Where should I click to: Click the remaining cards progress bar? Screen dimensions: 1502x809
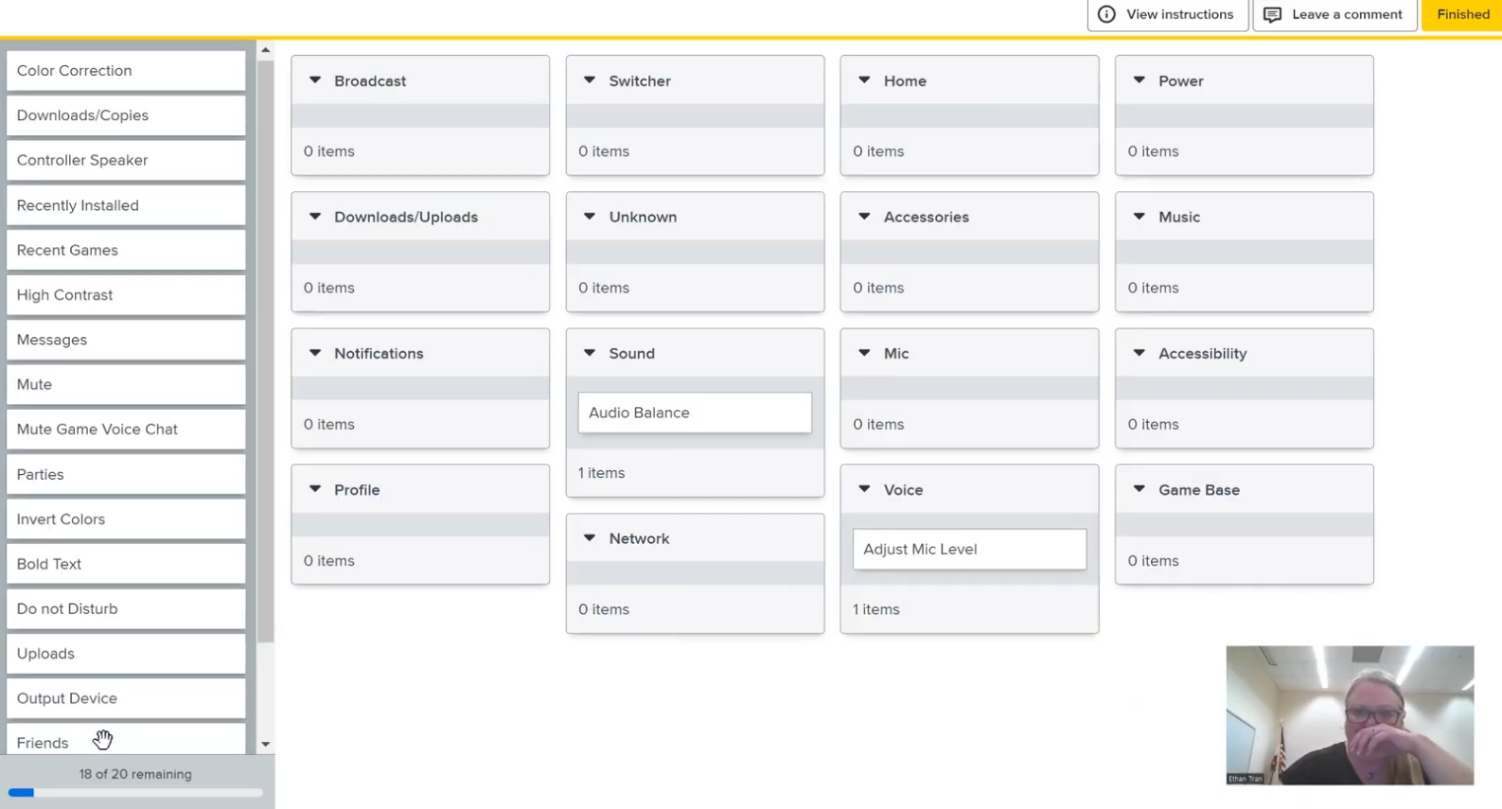pos(135,793)
